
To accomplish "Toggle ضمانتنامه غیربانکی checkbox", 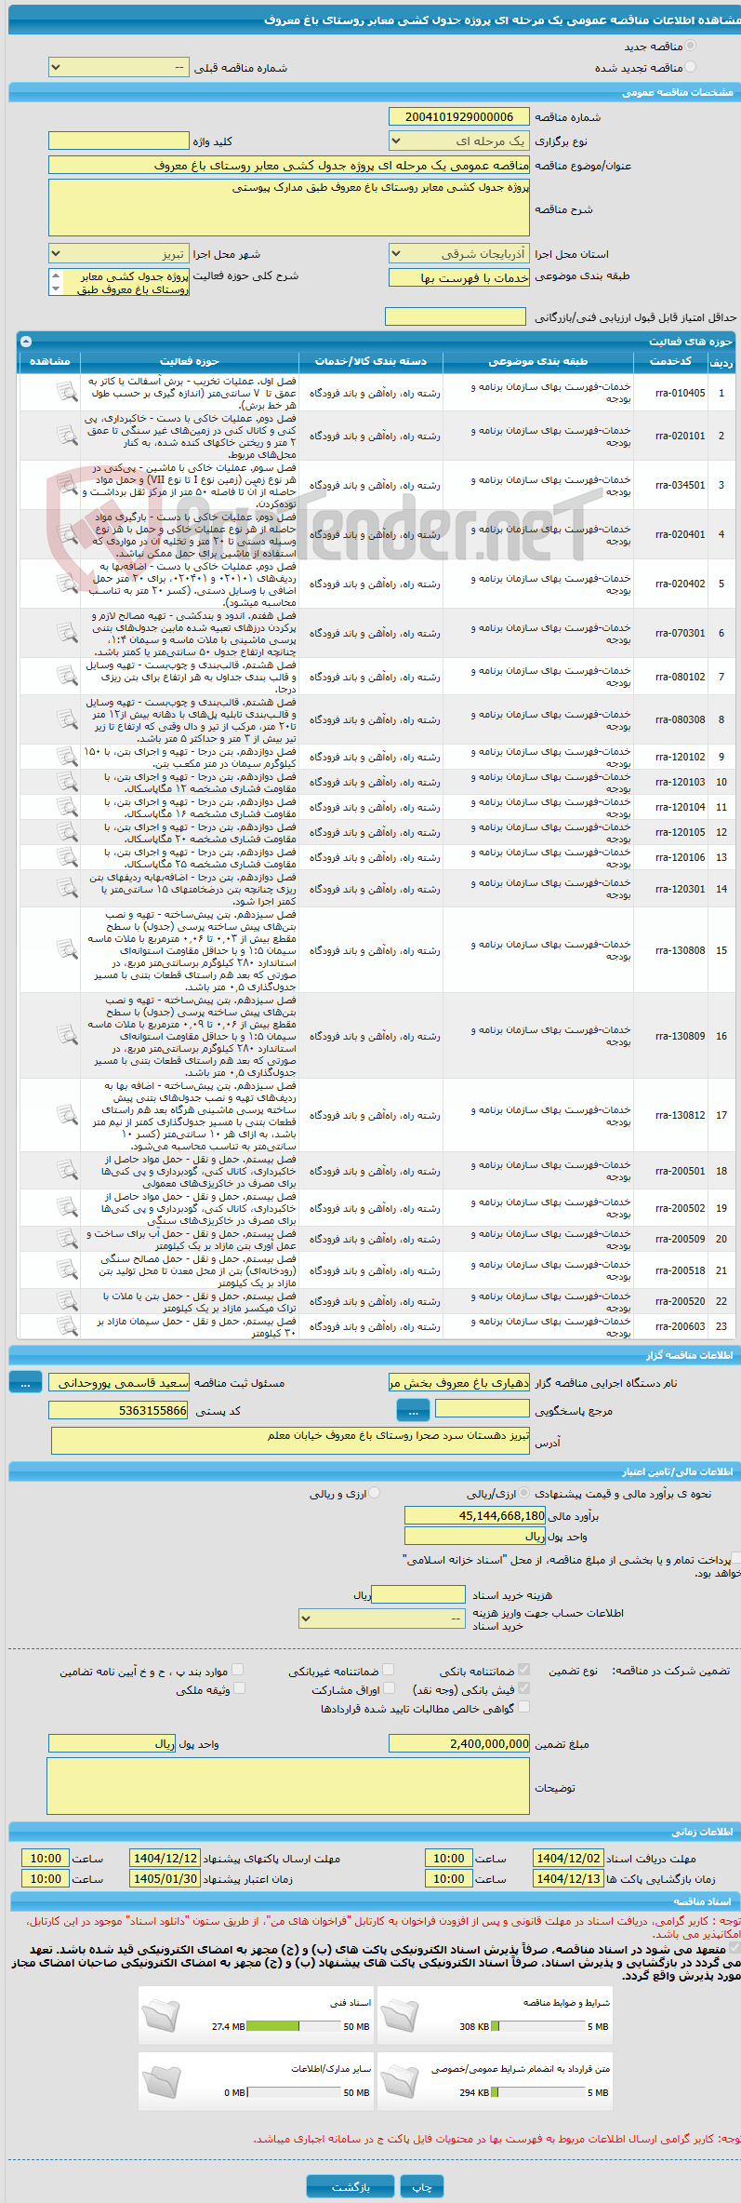I will click(389, 1670).
